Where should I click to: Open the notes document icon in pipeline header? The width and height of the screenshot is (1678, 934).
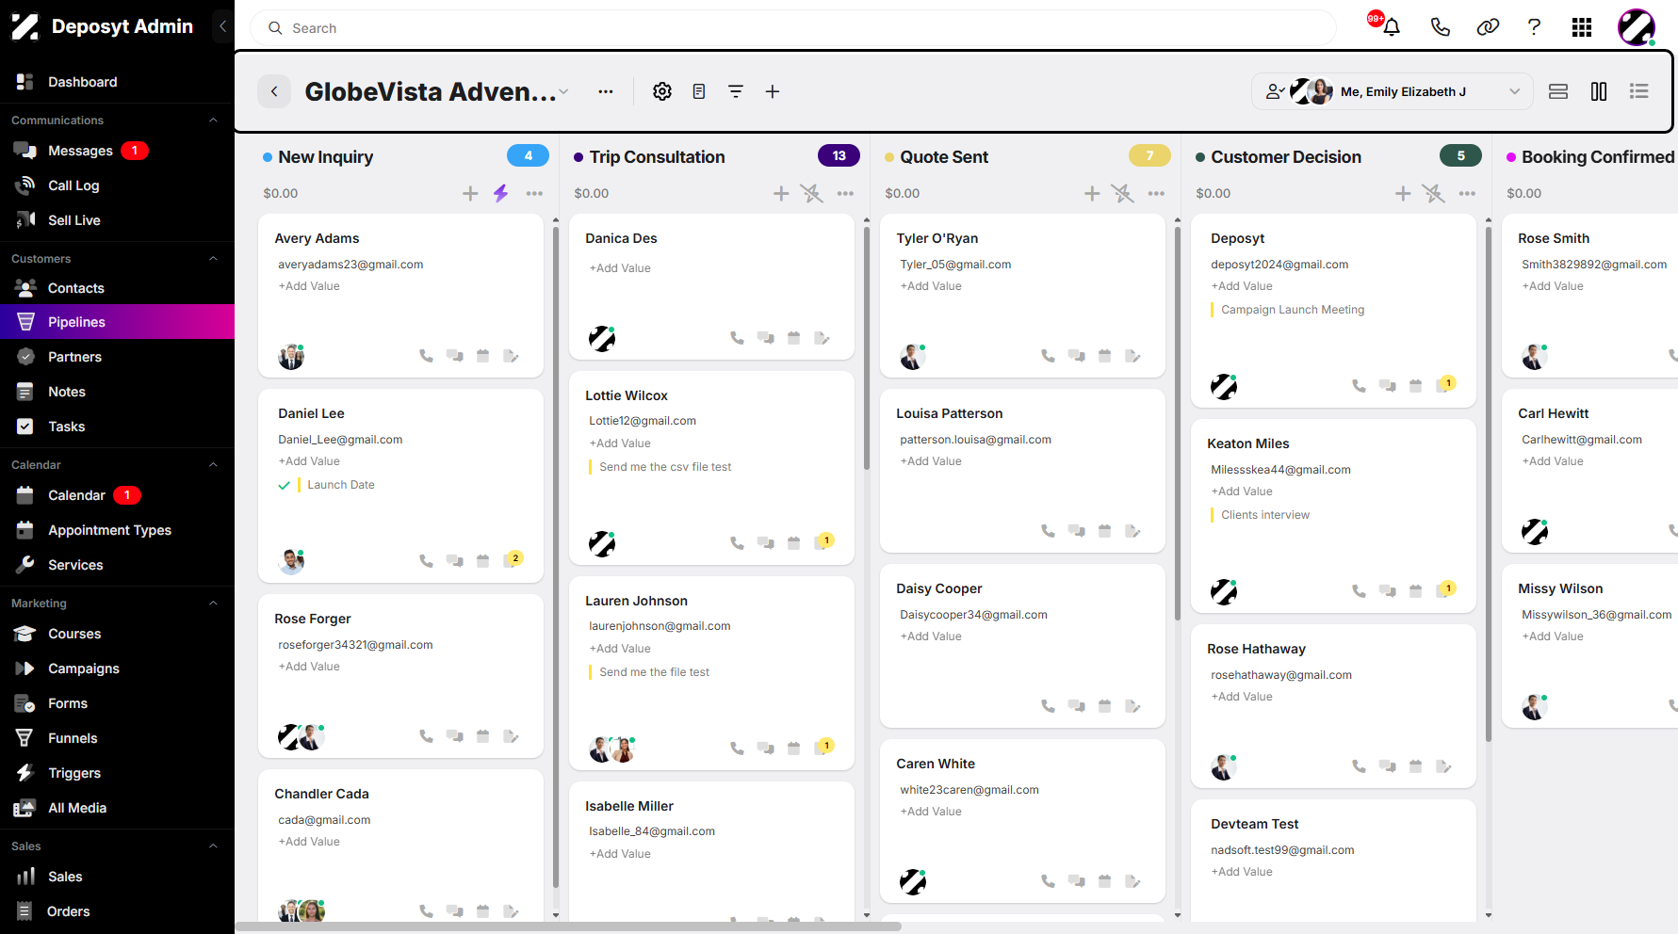(699, 91)
